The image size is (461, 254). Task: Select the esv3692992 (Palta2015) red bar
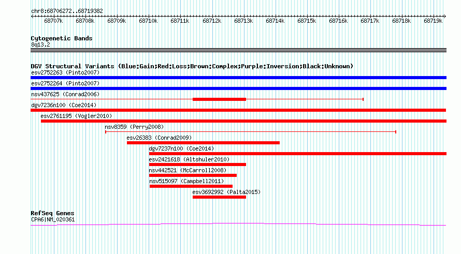point(219,197)
